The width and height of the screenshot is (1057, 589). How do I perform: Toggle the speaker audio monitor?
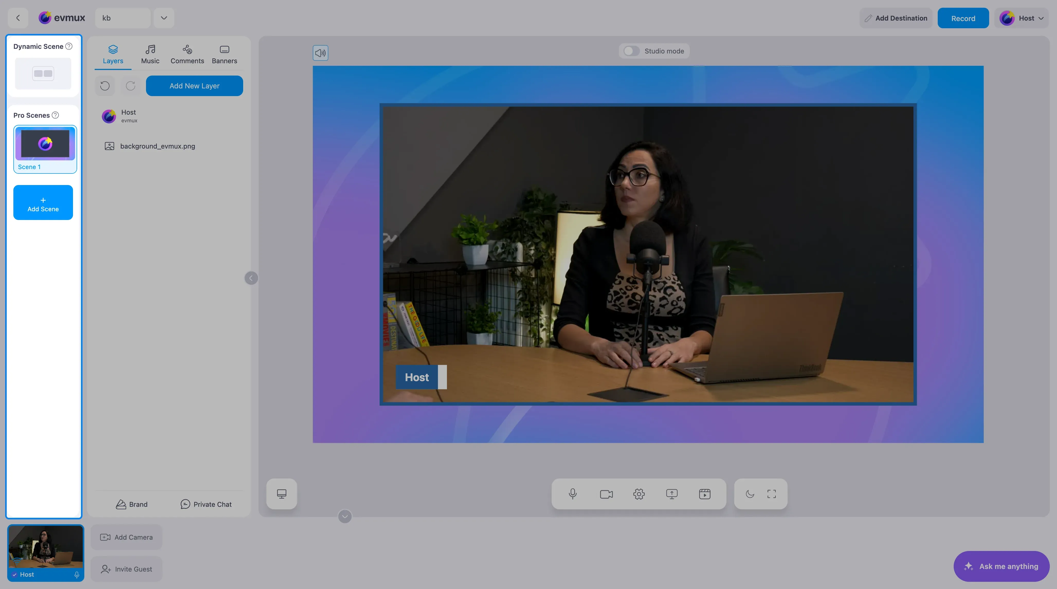[x=321, y=53]
